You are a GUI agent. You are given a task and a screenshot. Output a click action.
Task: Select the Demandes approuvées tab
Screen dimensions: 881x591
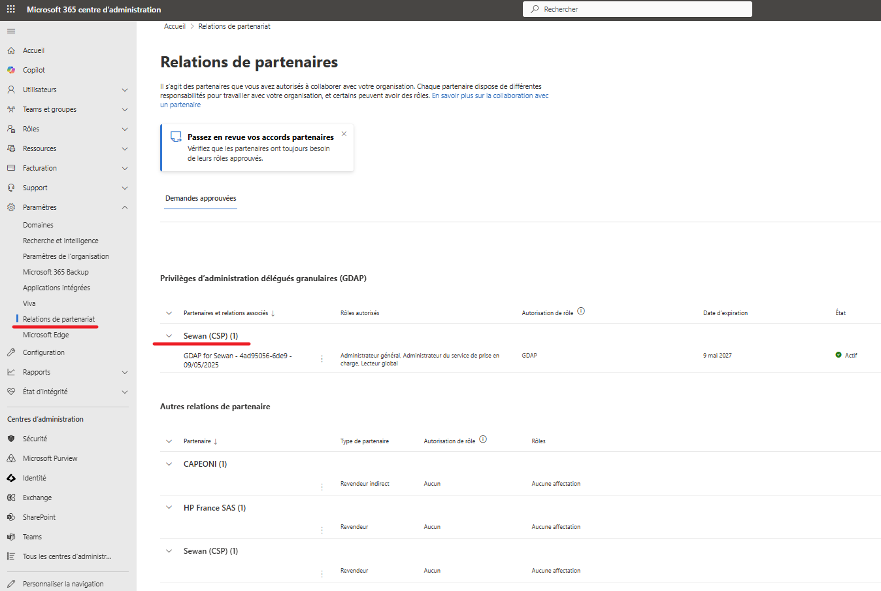[201, 198]
